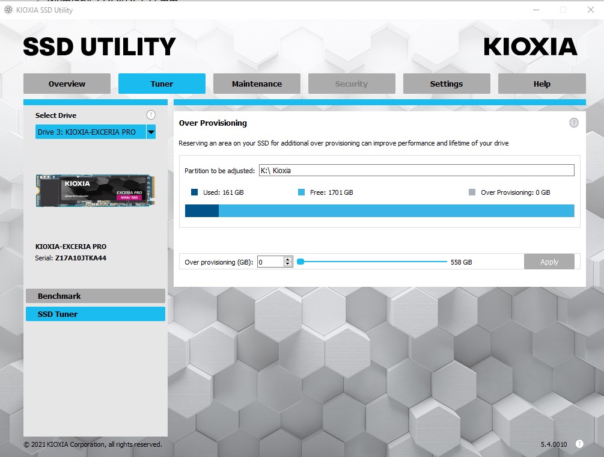
Task: Increase over provisioning with the up arrow
Action: point(288,259)
